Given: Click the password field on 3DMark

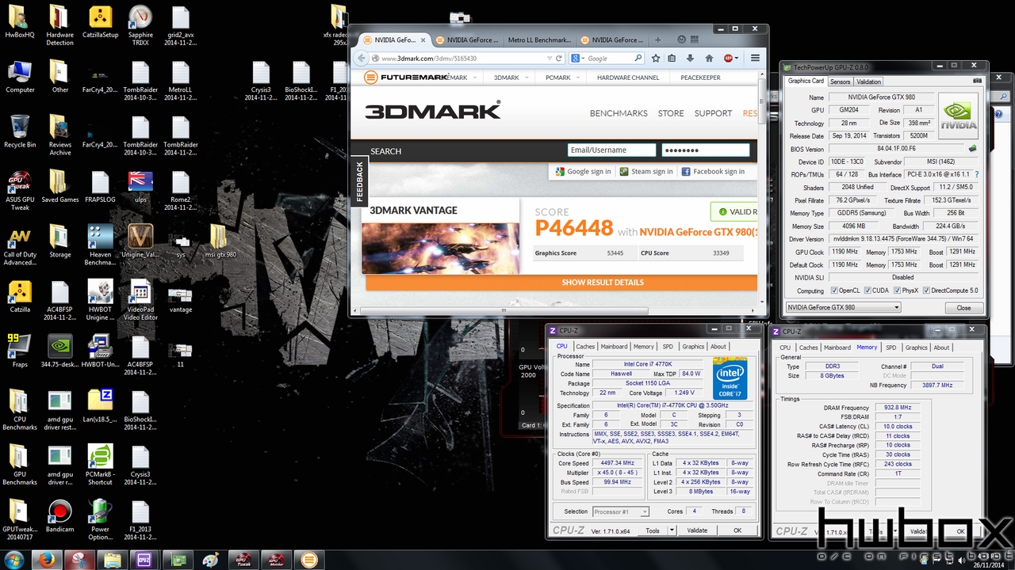Looking at the screenshot, I should pyautogui.click(x=705, y=150).
